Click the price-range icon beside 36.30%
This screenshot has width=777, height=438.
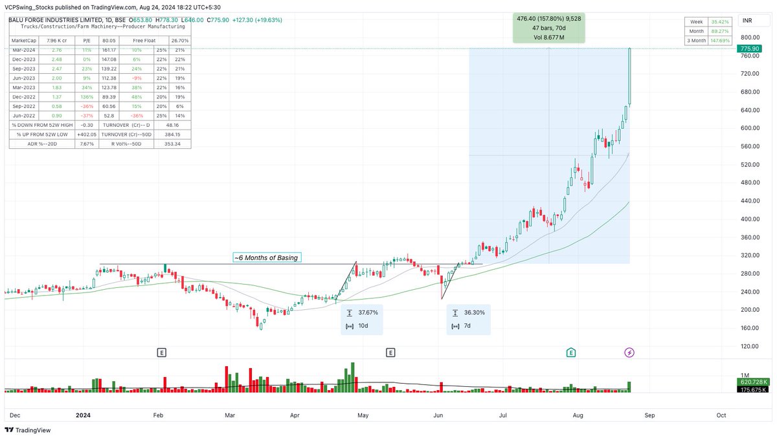[455, 312]
